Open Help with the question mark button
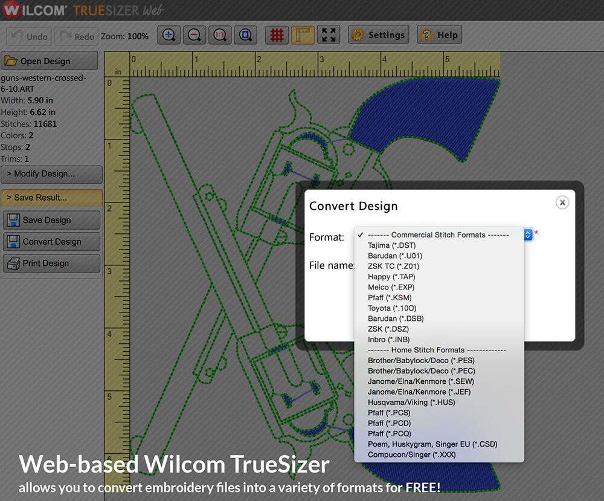The width and height of the screenshot is (604, 501). (x=439, y=35)
